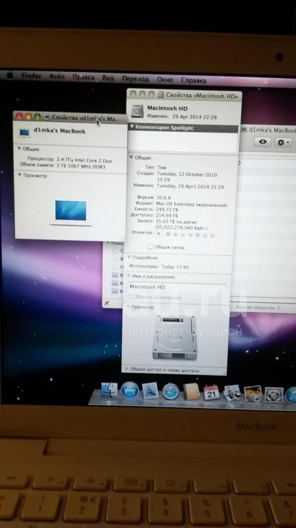Click memory text 2 ГБ 1067 MHz DDR3
The image size is (296, 528).
pos(80,166)
